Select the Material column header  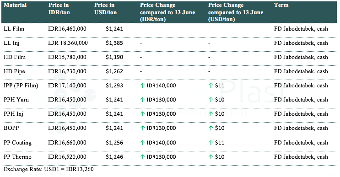(15, 5)
